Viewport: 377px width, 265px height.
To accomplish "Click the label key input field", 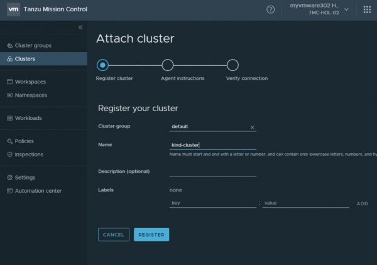I will click(x=212, y=203).
